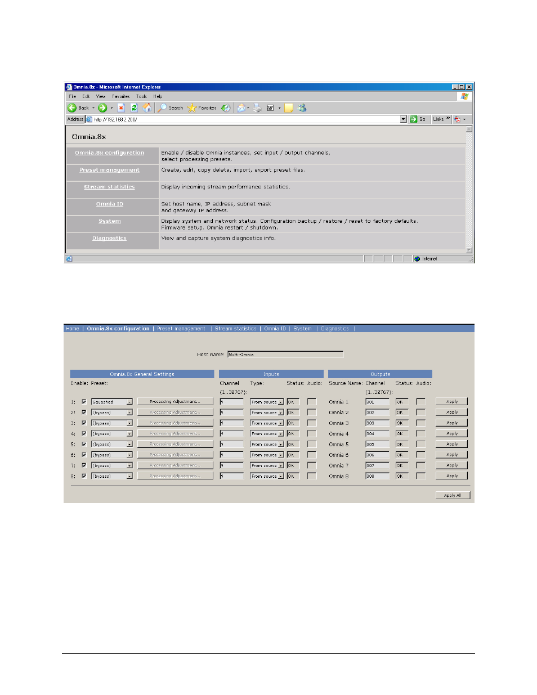Click the Print icon in toolbar

pyautogui.click(x=257, y=108)
